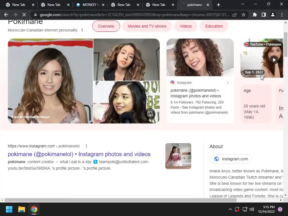Open the Movies and TV shows chip

pos(147,26)
